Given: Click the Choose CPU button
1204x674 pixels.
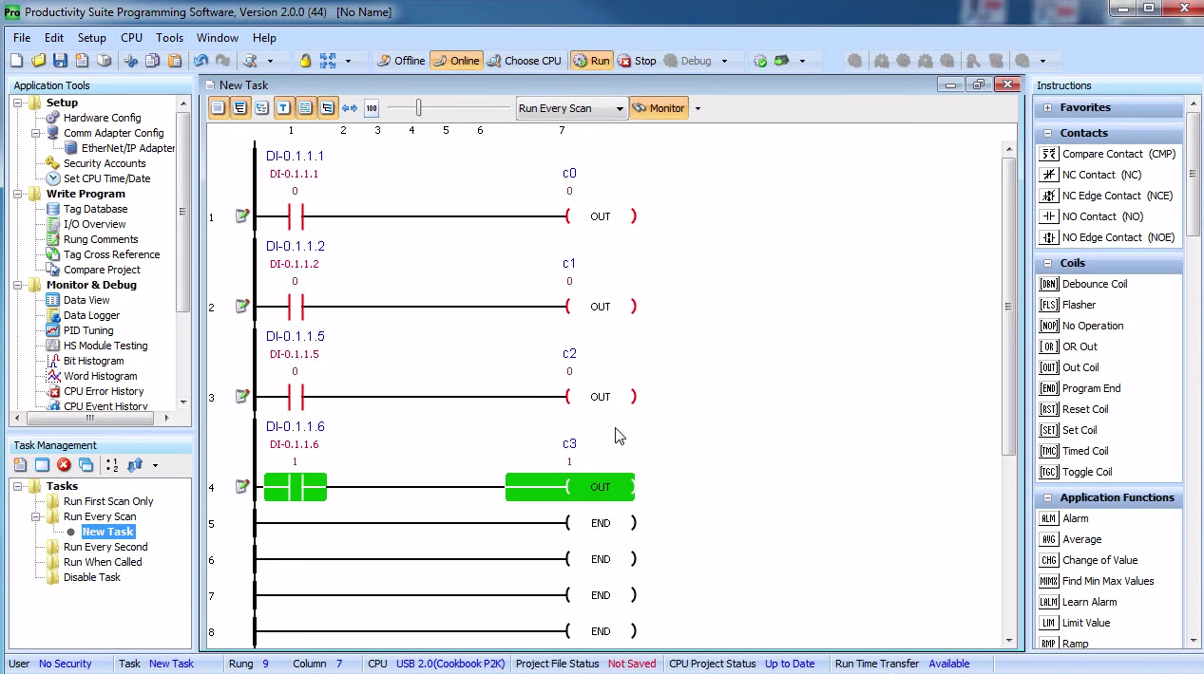Looking at the screenshot, I should click(x=524, y=61).
